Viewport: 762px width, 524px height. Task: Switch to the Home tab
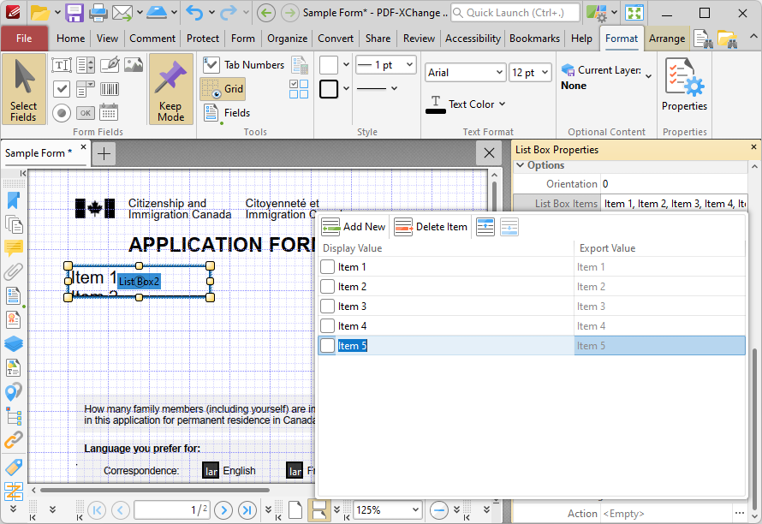point(70,39)
